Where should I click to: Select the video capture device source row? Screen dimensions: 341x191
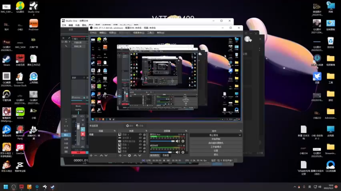pyautogui.click(x=131, y=141)
